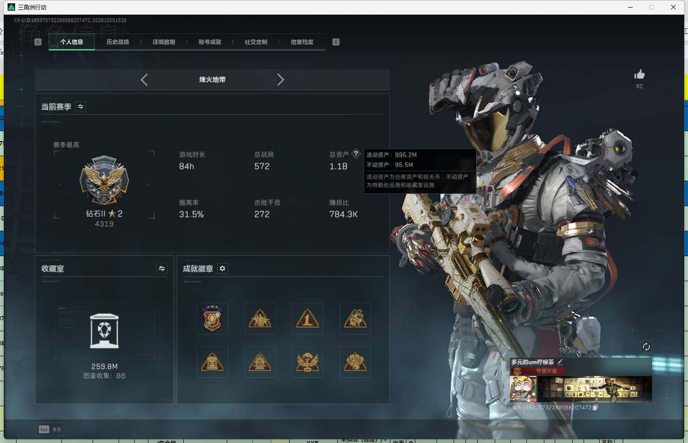
Task: Click the refresh character model icon
Action: [x=646, y=347]
